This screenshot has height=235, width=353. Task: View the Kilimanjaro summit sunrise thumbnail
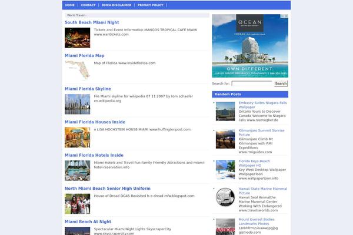[x=225, y=139]
